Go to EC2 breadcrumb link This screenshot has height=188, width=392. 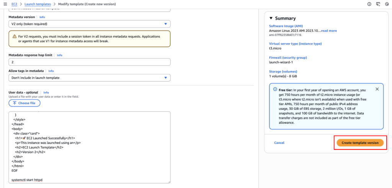(x=14, y=4)
